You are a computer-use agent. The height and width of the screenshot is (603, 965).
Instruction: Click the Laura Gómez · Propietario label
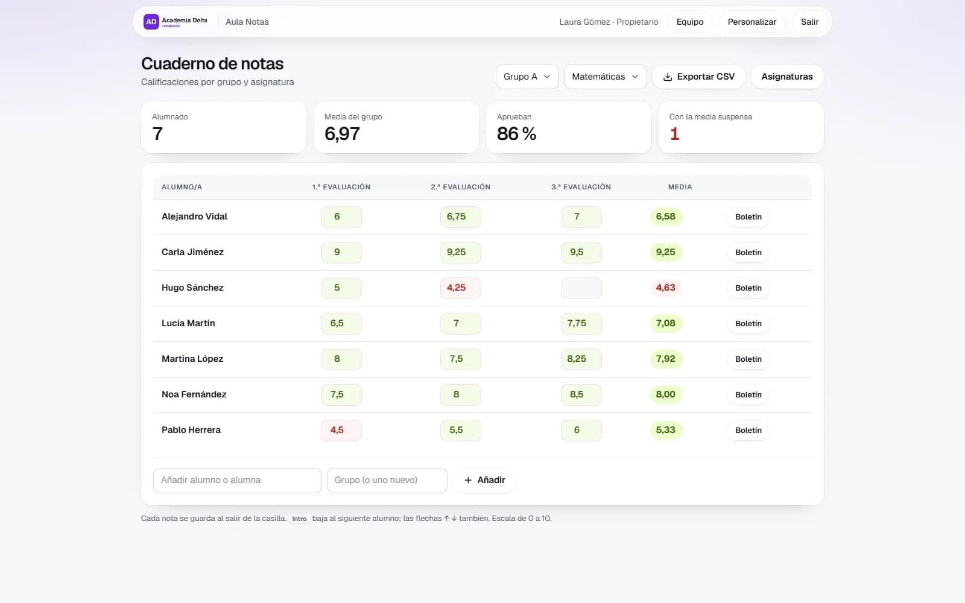(609, 22)
